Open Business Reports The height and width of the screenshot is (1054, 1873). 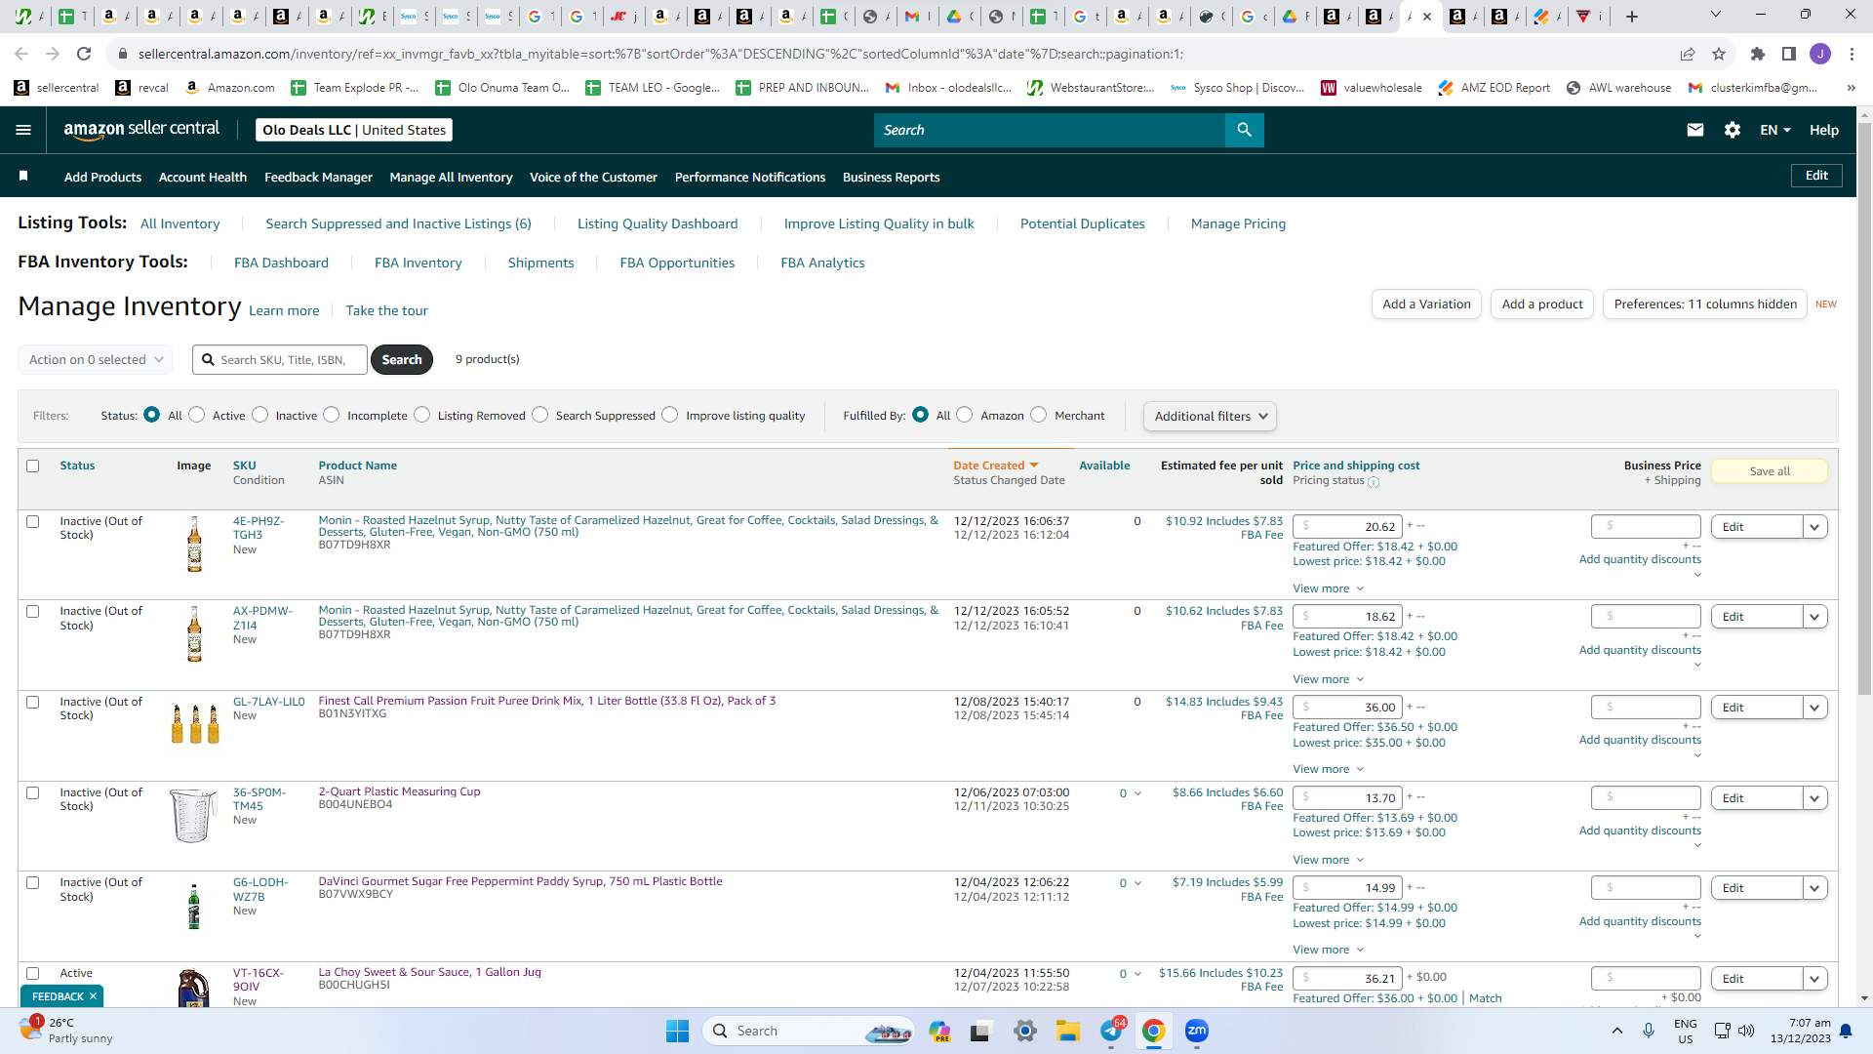click(891, 177)
